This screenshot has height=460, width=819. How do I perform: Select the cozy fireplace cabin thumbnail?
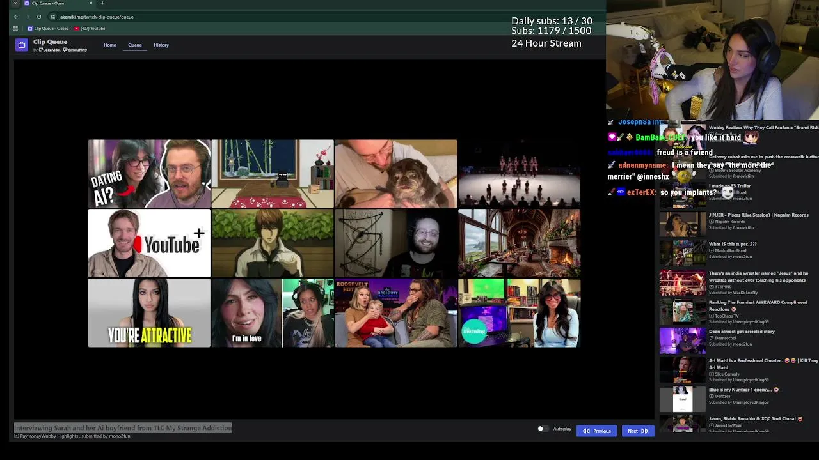[x=520, y=243]
